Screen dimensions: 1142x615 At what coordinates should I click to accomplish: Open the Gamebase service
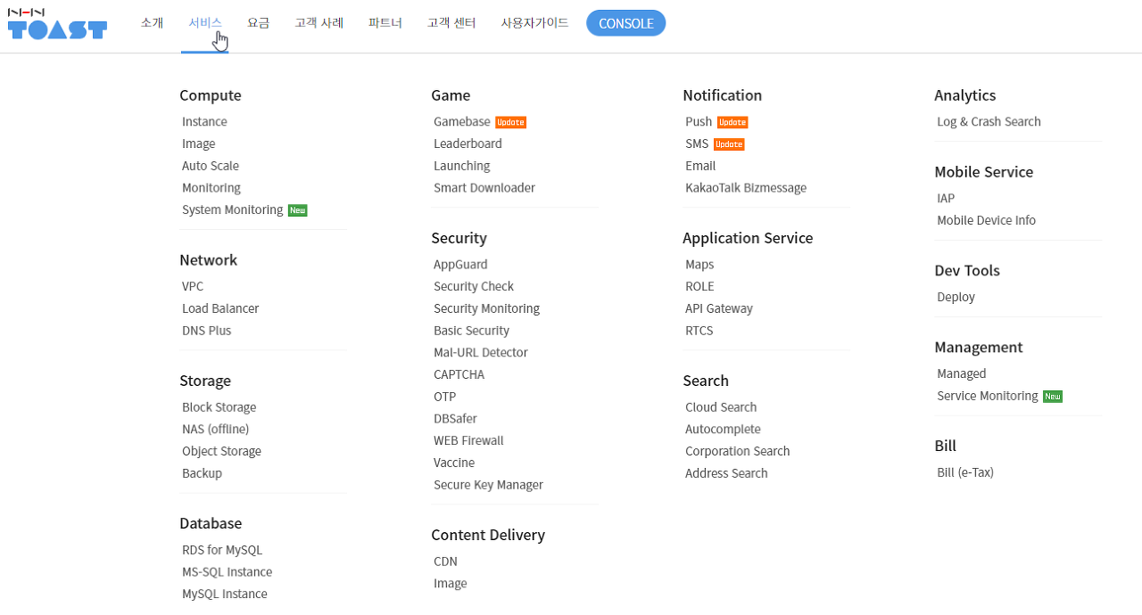coord(462,122)
